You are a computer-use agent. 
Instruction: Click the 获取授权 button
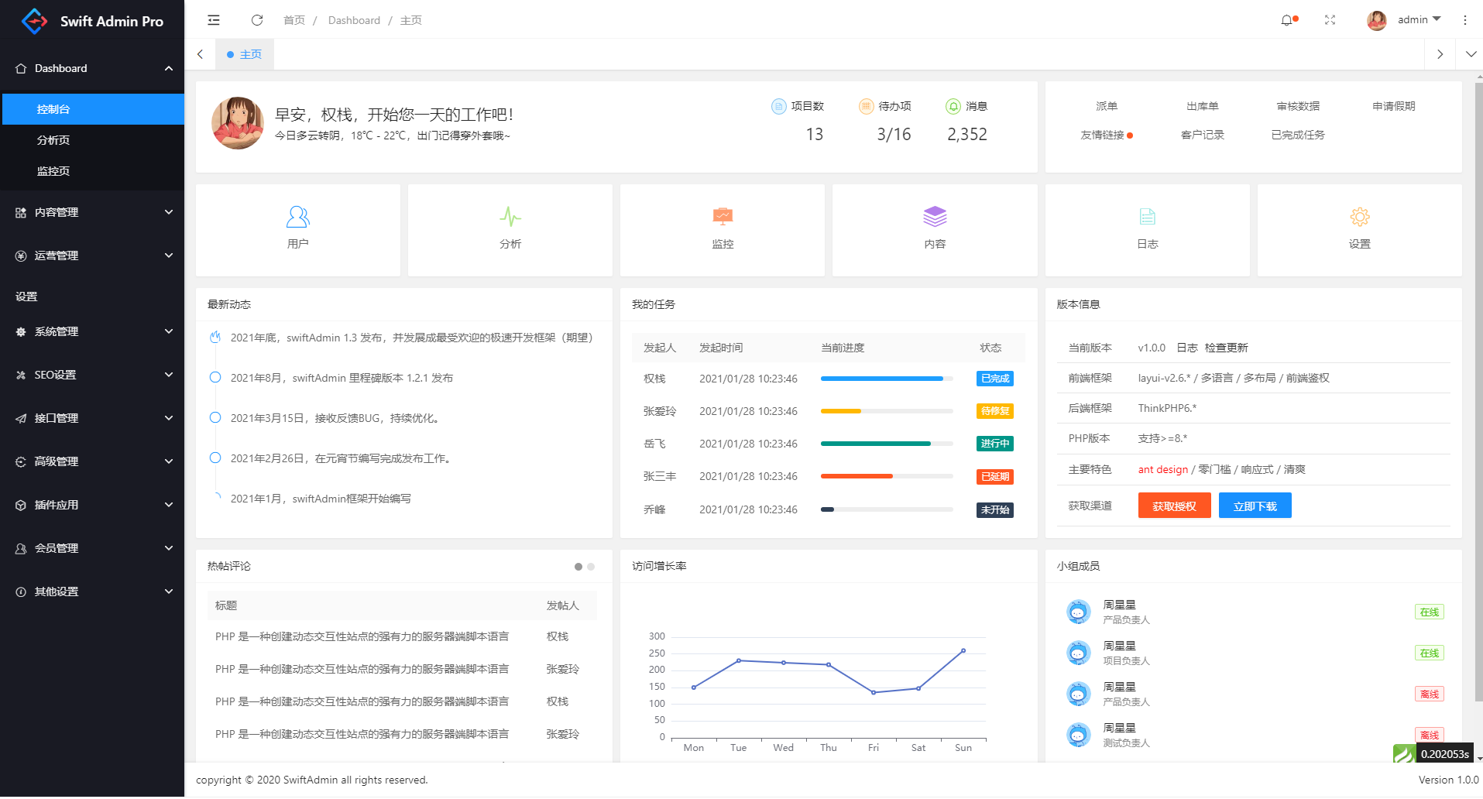1174,506
